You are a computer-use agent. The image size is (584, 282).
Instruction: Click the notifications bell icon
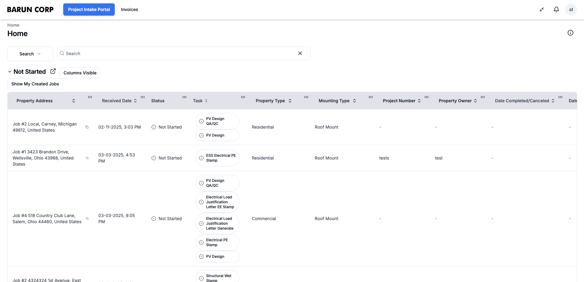(x=556, y=9)
